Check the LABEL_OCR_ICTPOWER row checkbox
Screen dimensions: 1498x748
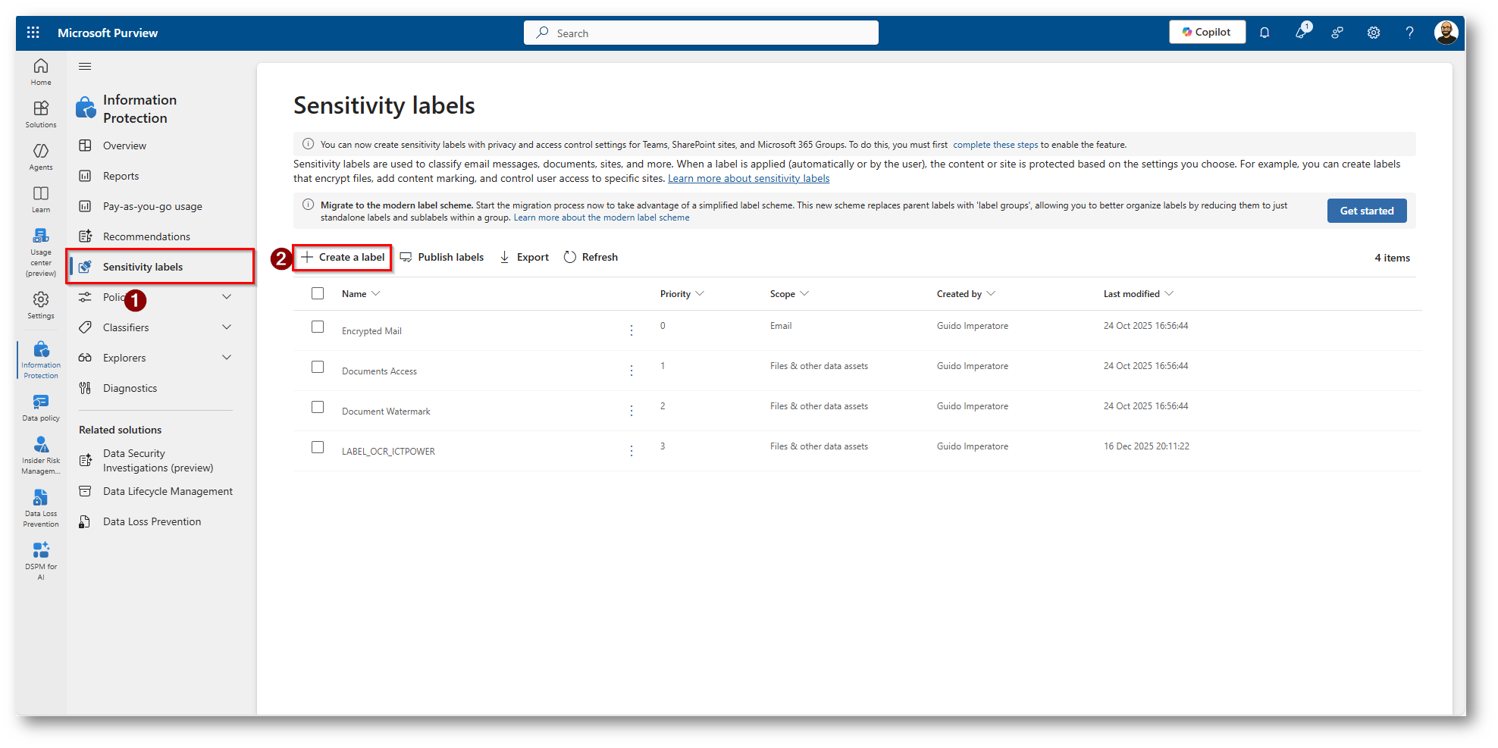(x=318, y=447)
